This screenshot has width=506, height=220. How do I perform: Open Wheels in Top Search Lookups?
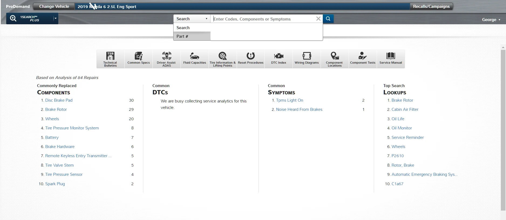(398, 147)
